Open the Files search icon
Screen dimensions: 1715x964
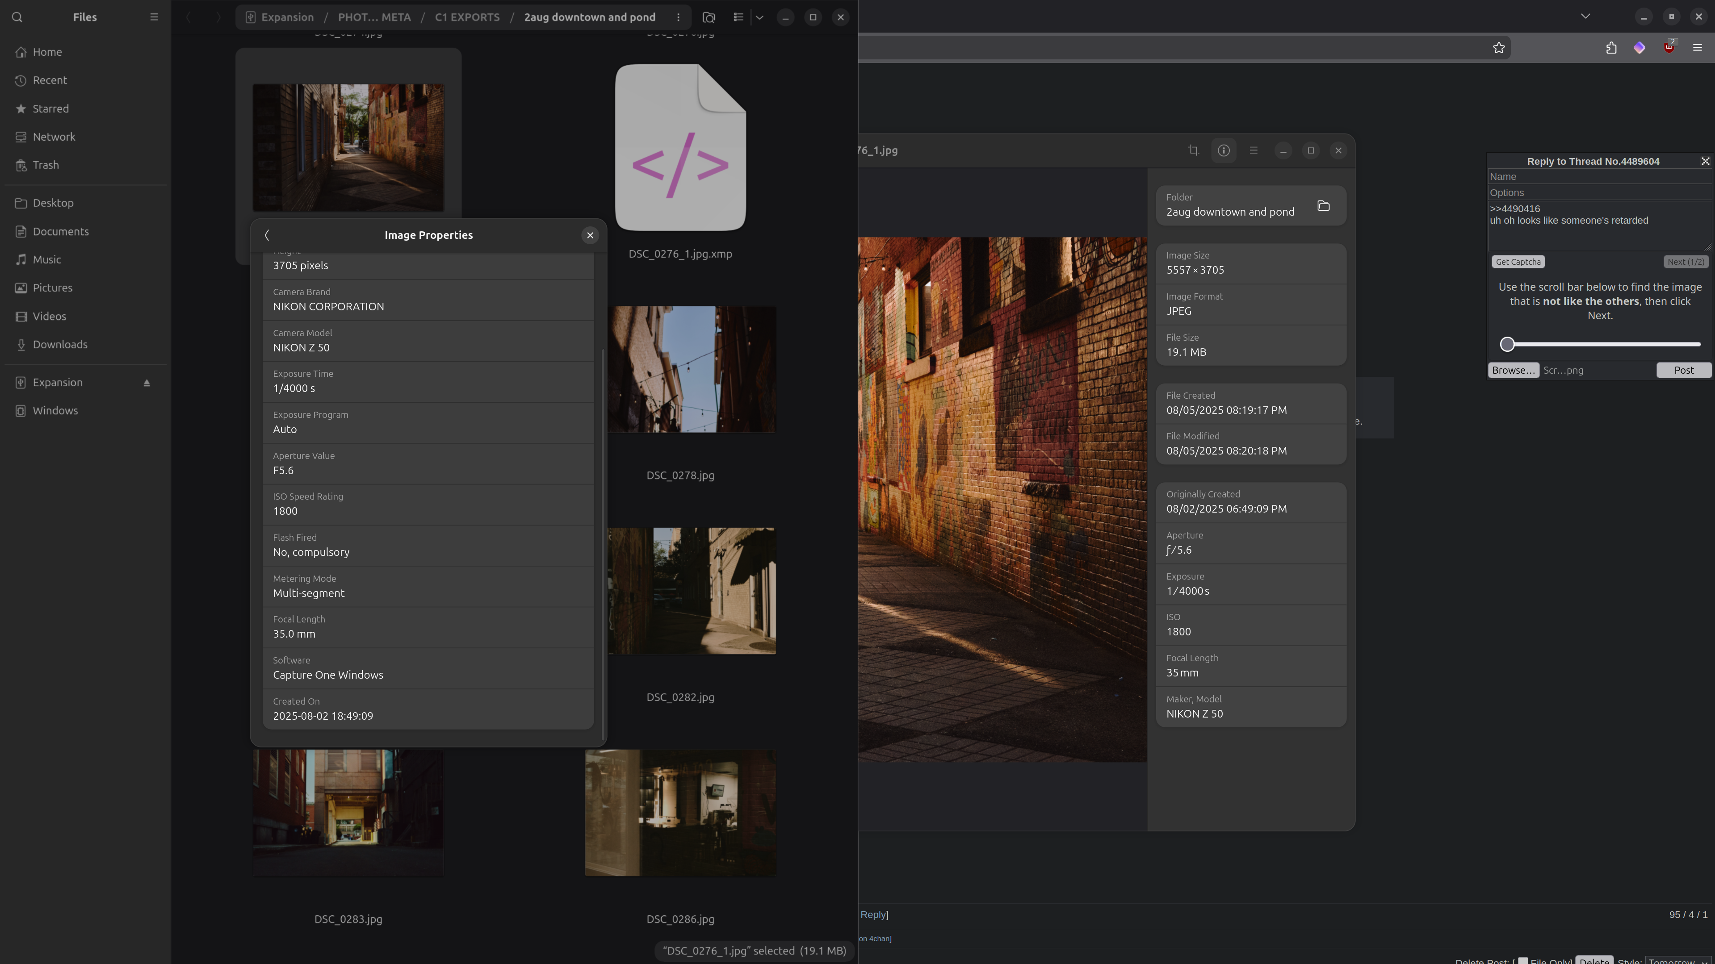click(17, 17)
